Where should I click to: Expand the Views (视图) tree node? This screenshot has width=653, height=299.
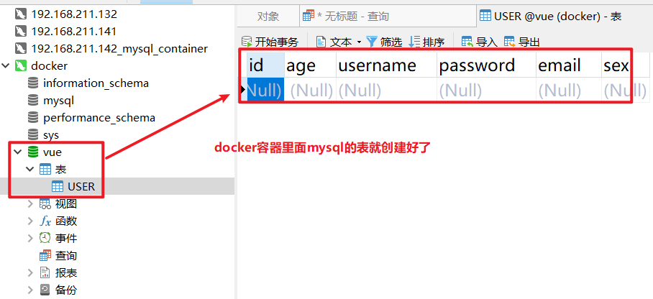click(x=30, y=203)
